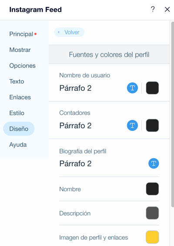The image size is (174, 246).
Task: Change Contadores color swatch
Action: tap(152, 125)
